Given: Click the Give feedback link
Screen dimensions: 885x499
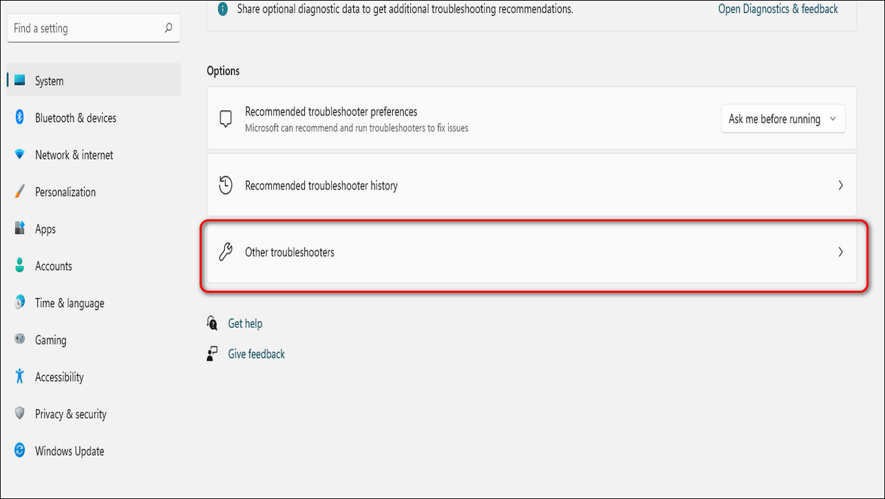Looking at the screenshot, I should pyautogui.click(x=256, y=354).
